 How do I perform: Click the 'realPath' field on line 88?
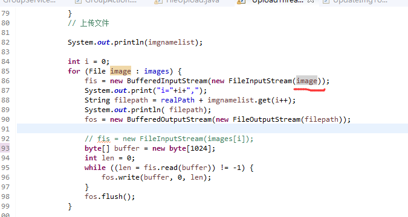[x=178, y=100]
